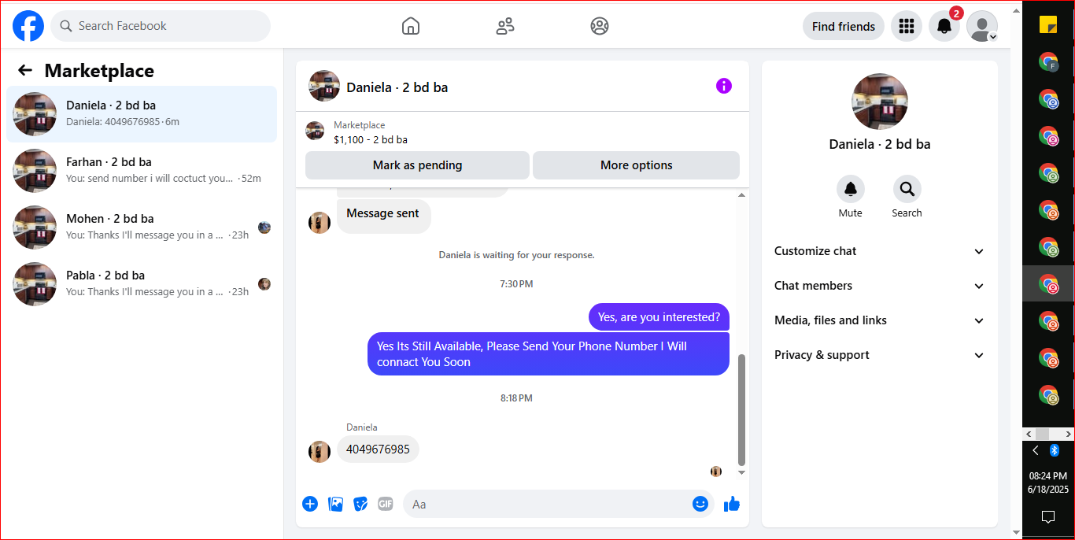
Task: Open the Windows notification center icon
Action: click(1048, 516)
